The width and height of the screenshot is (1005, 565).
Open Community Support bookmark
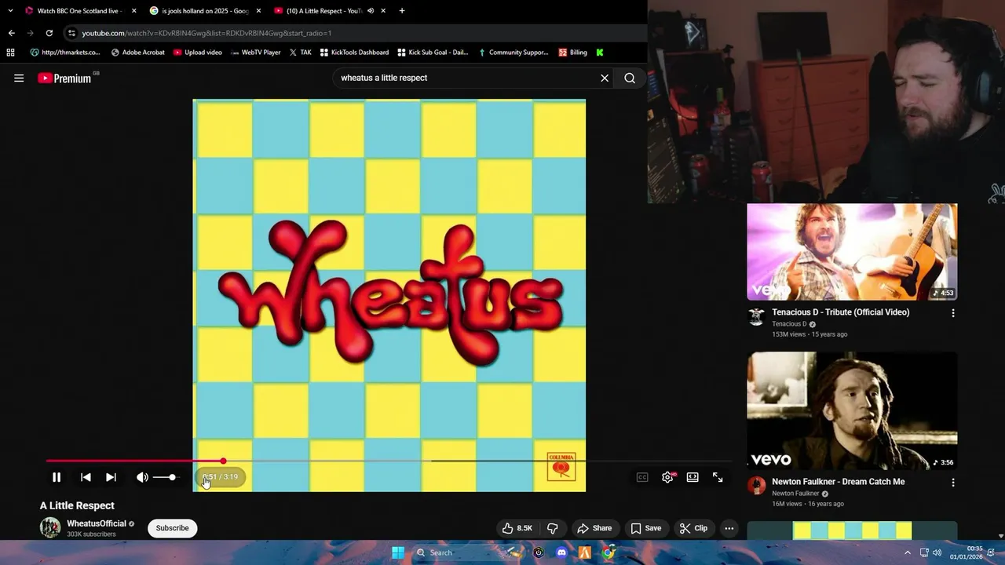click(513, 53)
